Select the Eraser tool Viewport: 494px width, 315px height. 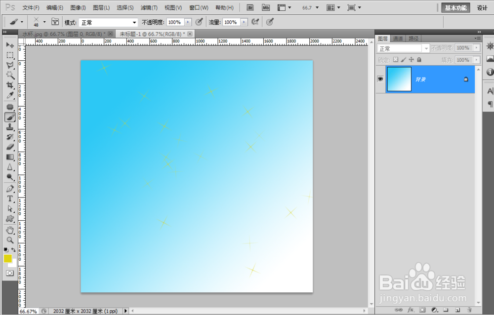click(x=10, y=147)
